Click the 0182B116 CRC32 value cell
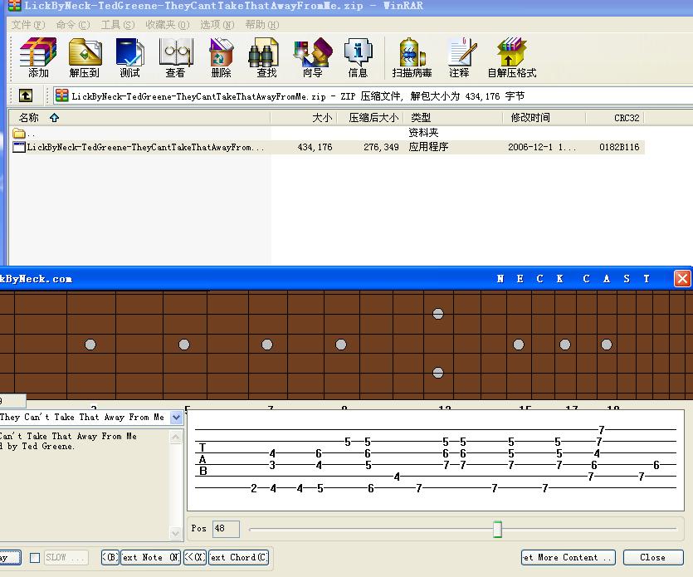 pyautogui.click(x=619, y=147)
